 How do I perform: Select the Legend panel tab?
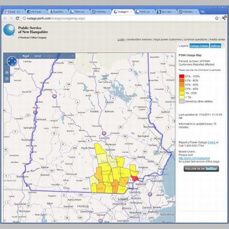tap(184, 46)
